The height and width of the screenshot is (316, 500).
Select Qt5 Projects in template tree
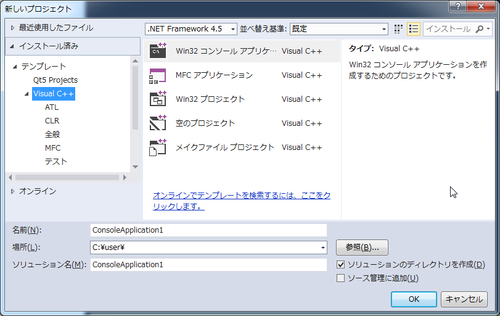click(55, 80)
